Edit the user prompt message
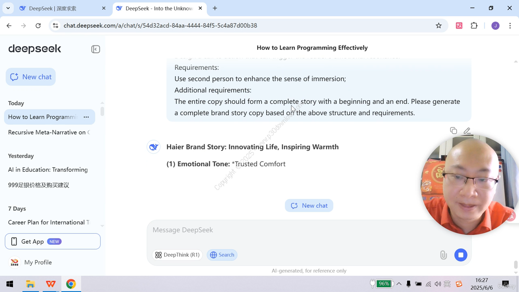519x292 pixels. 467,131
